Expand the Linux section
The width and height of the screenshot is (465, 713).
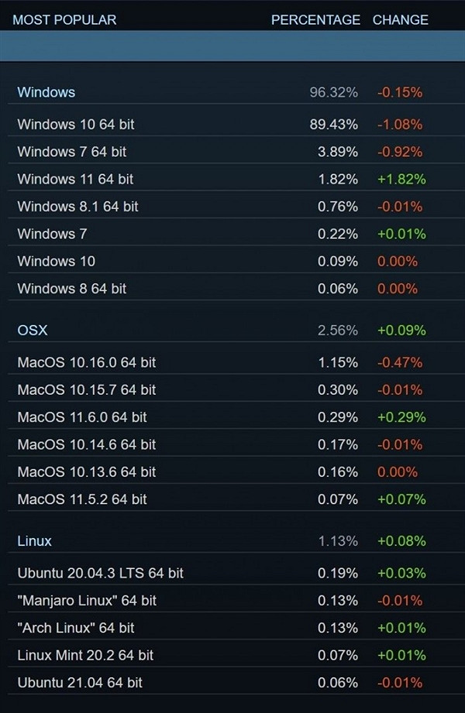pos(33,540)
